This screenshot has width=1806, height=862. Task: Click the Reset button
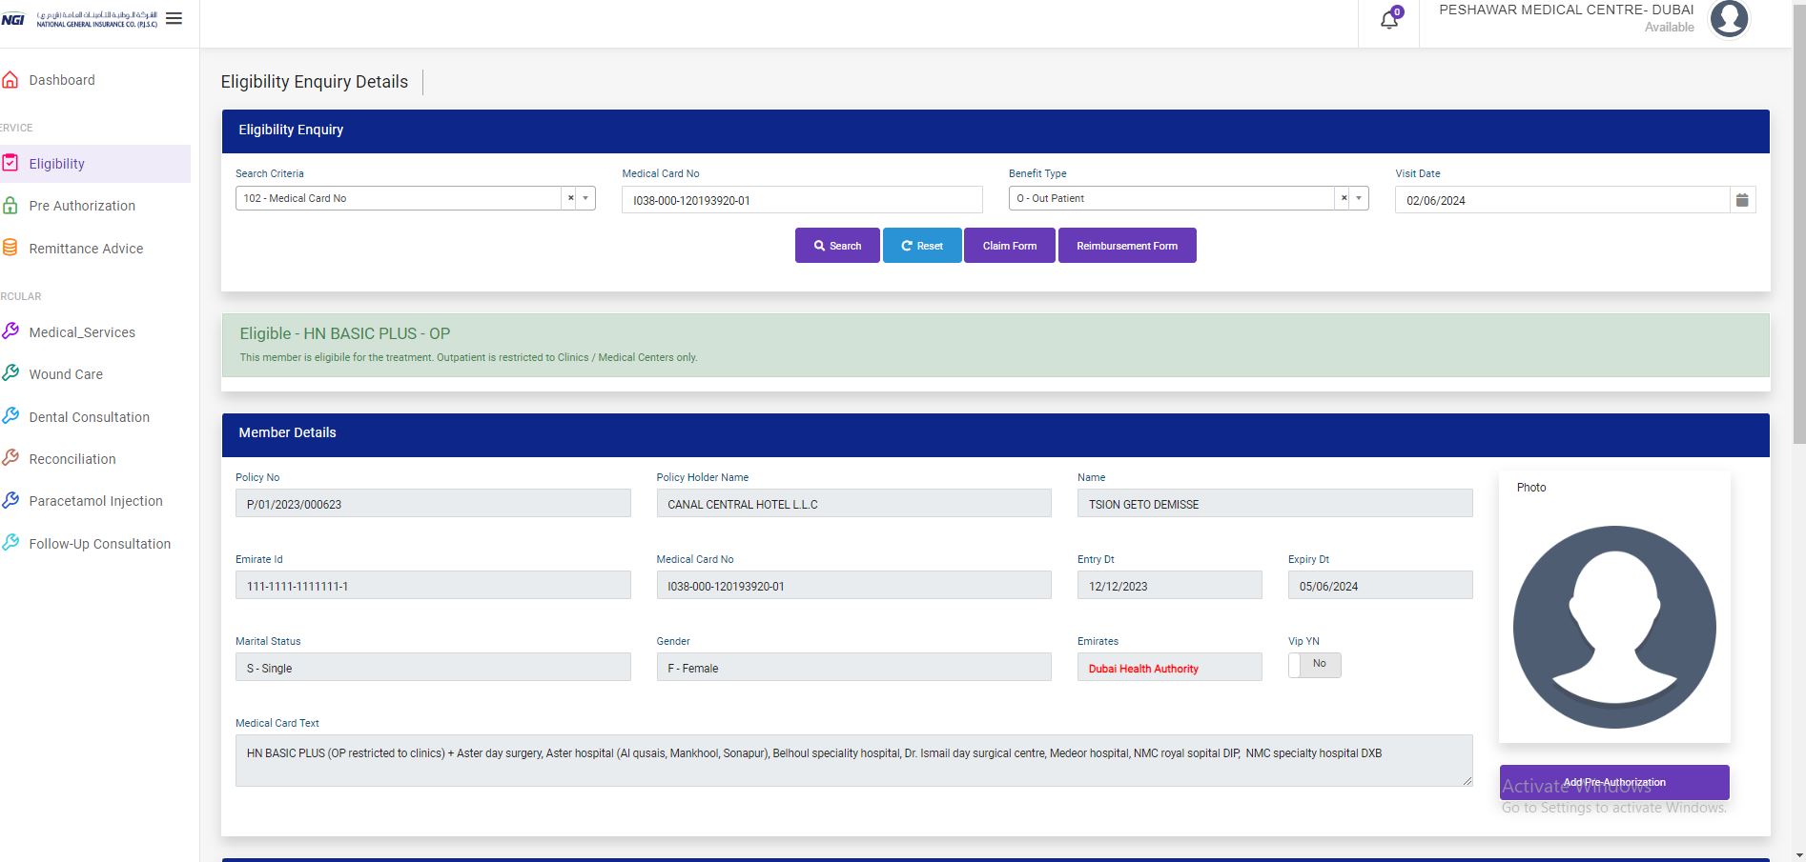(x=921, y=246)
